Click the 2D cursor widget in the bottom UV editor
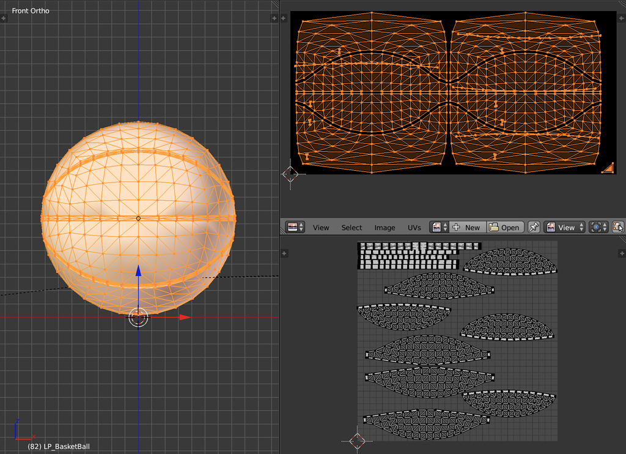 tap(358, 441)
